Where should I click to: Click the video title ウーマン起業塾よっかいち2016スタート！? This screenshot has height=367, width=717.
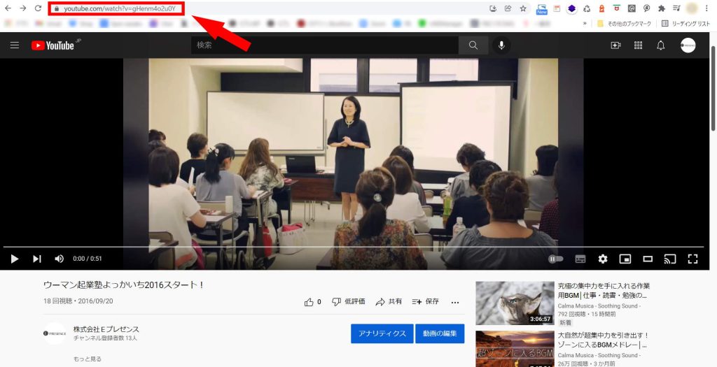(x=123, y=285)
